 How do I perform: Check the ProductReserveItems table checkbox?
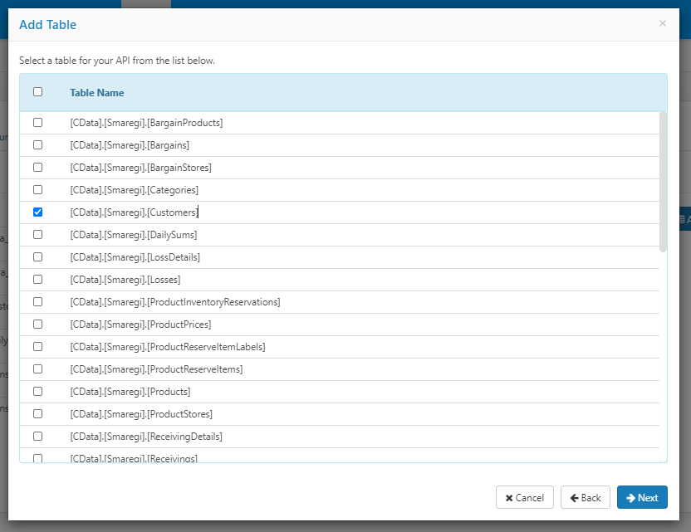click(x=38, y=369)
